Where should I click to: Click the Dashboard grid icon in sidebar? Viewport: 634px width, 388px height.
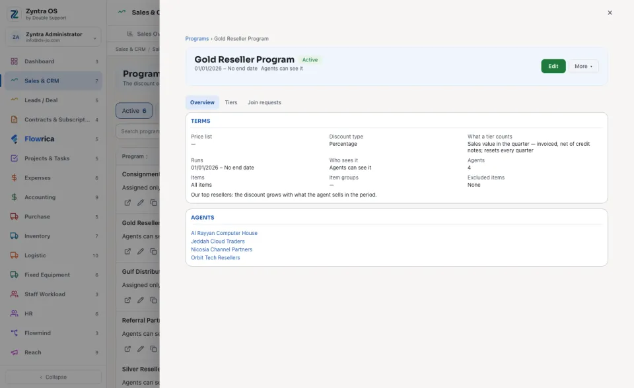[x=14, y=61]
